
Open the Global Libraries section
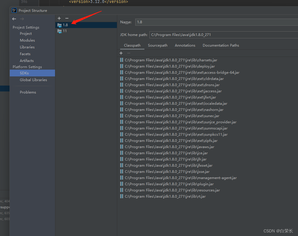33,80
